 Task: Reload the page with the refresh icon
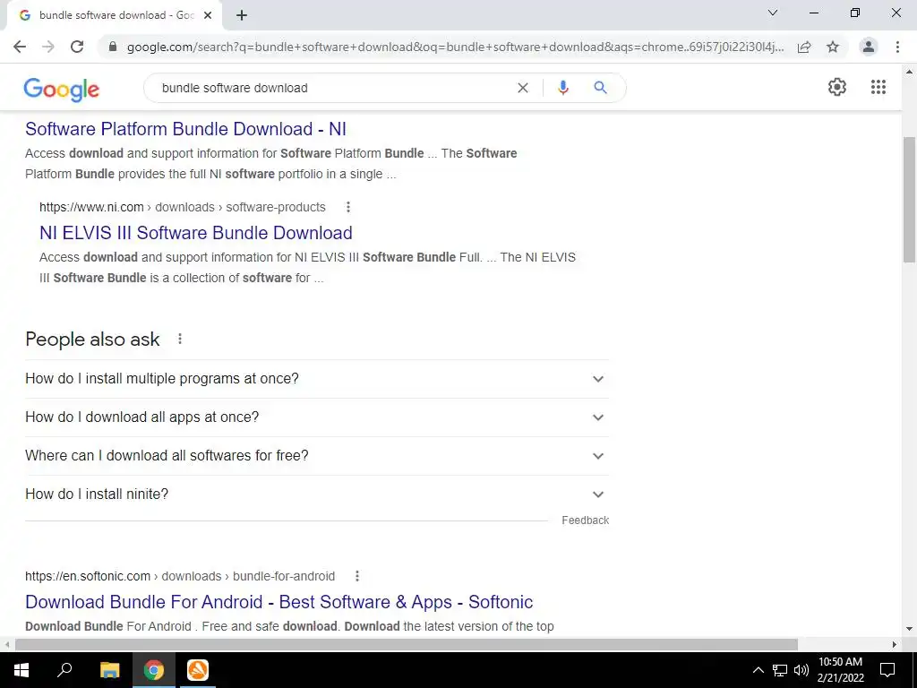[x=77, y=47]
